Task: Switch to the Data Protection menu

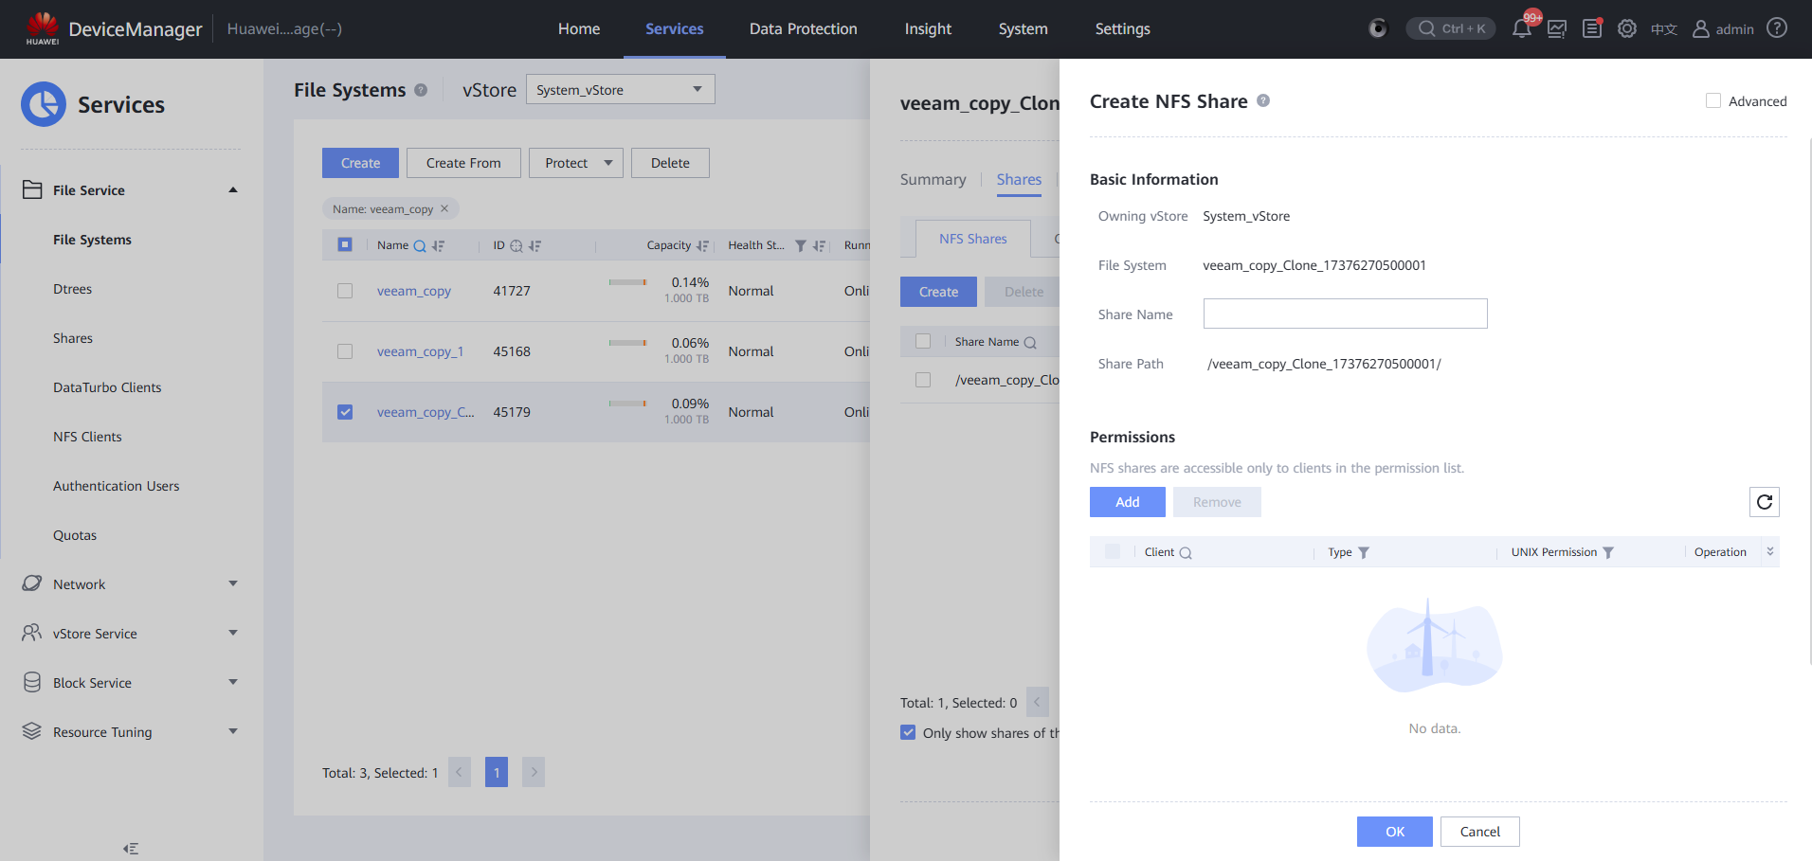Action: (803, 29)
